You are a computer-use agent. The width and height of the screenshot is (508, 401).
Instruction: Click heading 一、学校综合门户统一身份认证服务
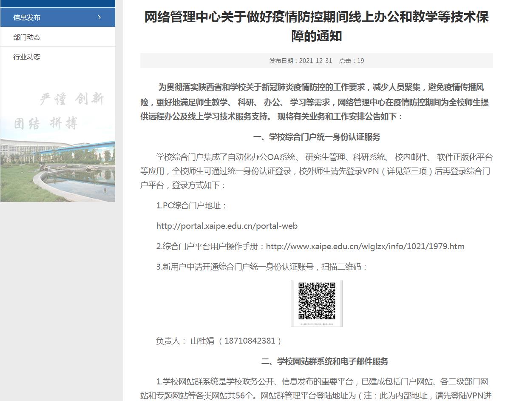(x=316, y=137)
